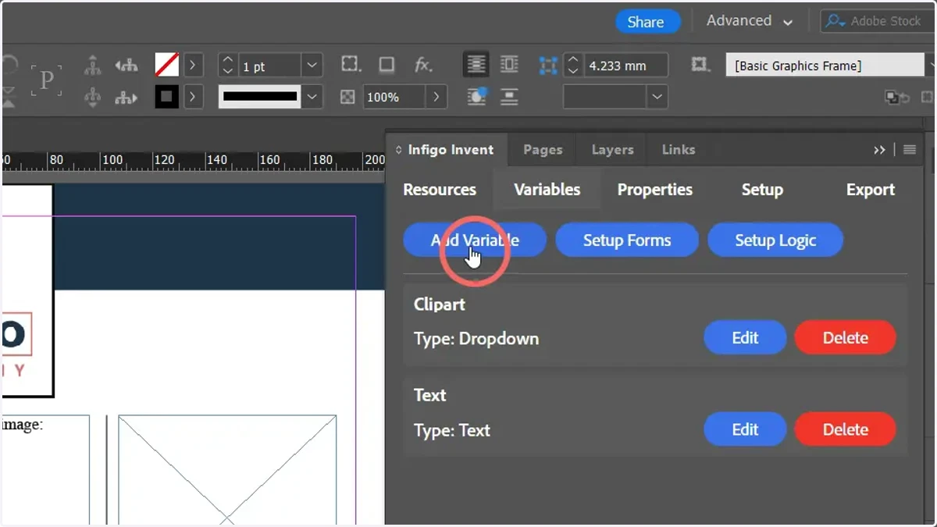
Task: Click the Type: Dropdown label
Action: [476, 339]
